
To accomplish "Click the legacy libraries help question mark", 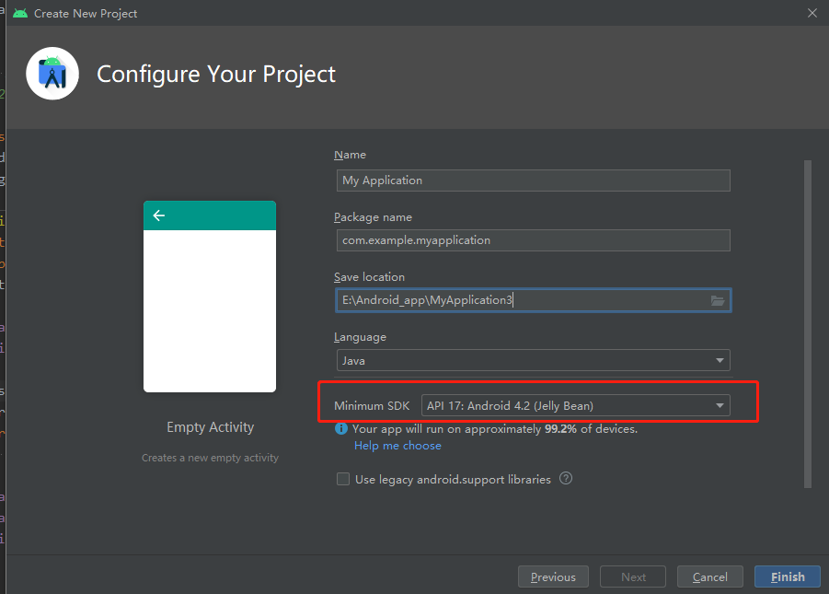I will [566, 478].
